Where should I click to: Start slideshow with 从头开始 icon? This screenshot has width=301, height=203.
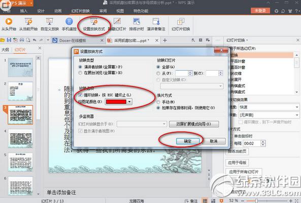coord(9,21)
